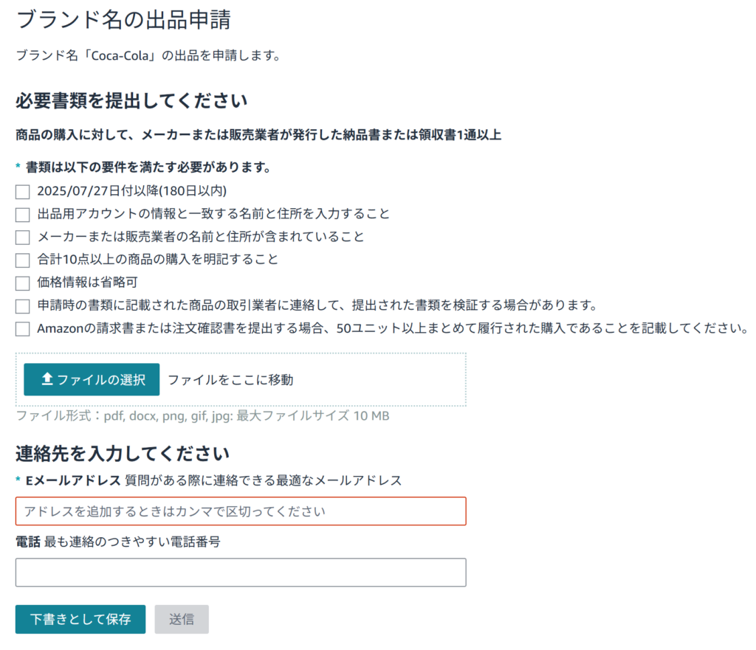Check 合計10点以上の商品の購入 checkbox
756x650 pixels.
(x=22, y=260)
